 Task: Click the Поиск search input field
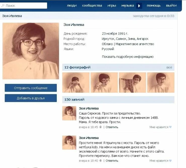click(x=23, y=6)
